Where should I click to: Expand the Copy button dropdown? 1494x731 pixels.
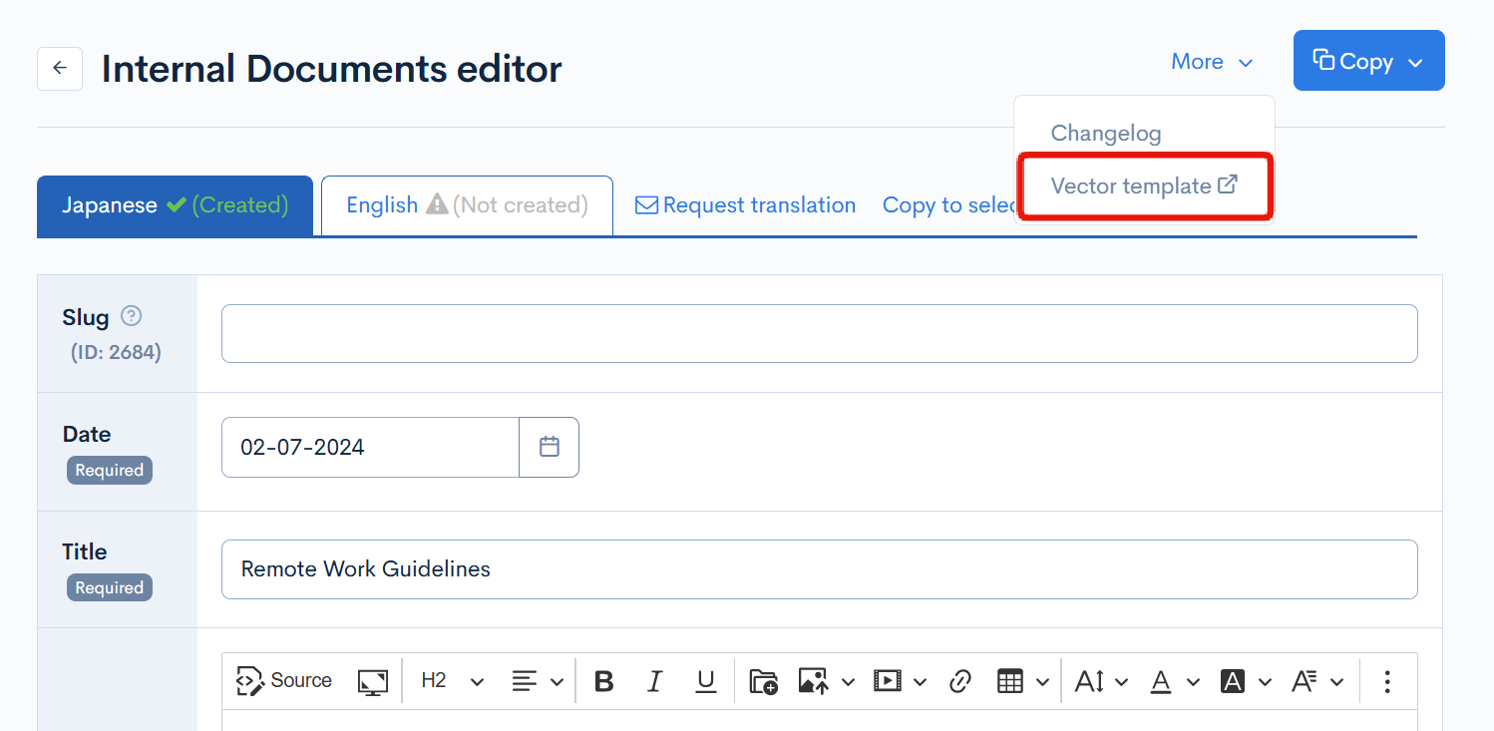(1414, 62)
